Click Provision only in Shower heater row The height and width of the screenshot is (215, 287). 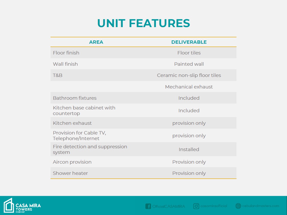click(189, 173)
